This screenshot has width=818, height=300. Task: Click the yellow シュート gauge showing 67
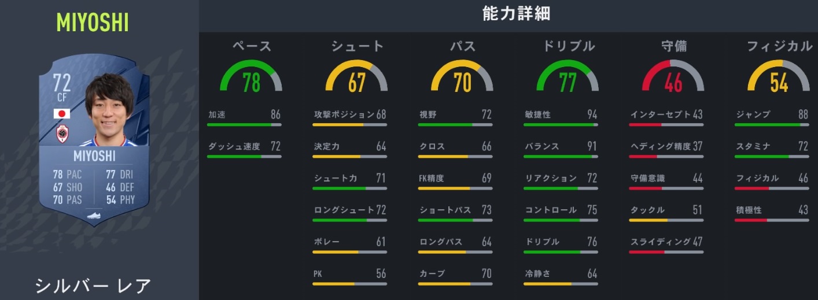tap(356, 77)
